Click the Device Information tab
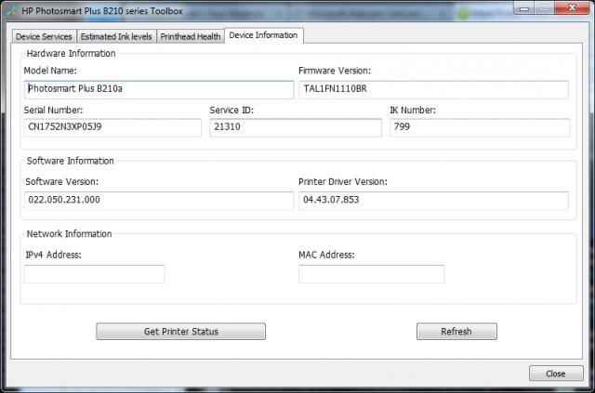This screenshot has height=393, width=595. click(x=264, y=35)
